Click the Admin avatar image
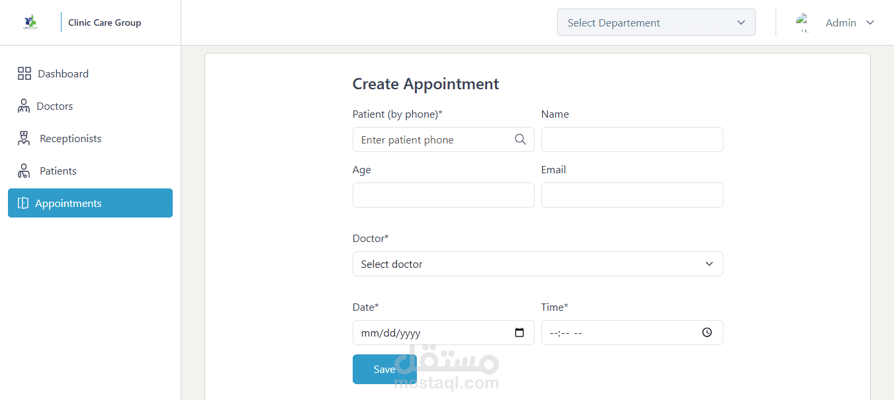 [x=803, y=22]
